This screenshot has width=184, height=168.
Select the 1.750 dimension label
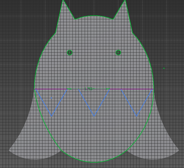point(88,89)
